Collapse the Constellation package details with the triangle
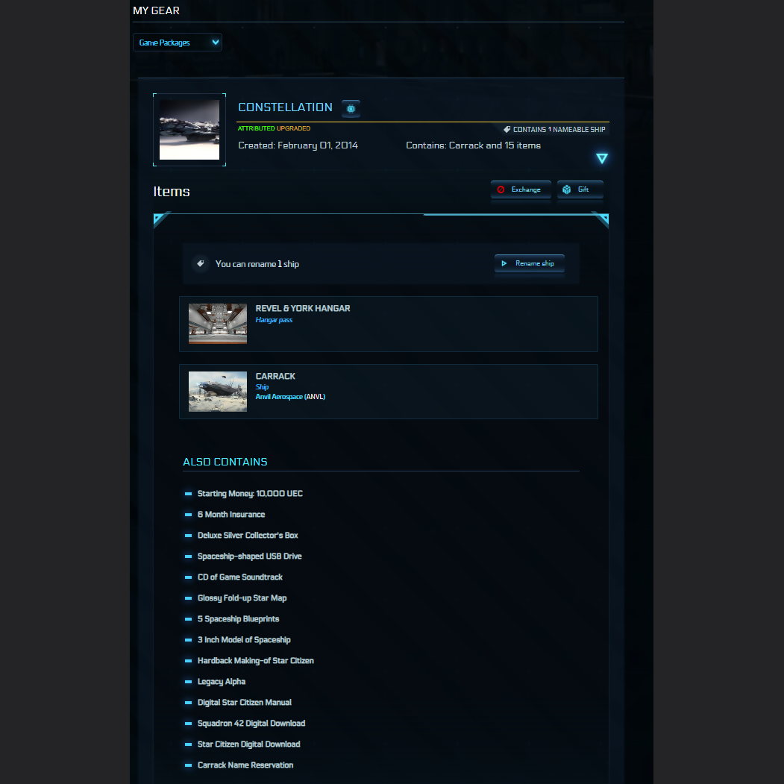The height and width of the screenshot is (784, 784). [x=602, y=158]
